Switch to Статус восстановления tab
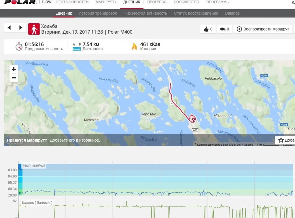 click(196, 13)
